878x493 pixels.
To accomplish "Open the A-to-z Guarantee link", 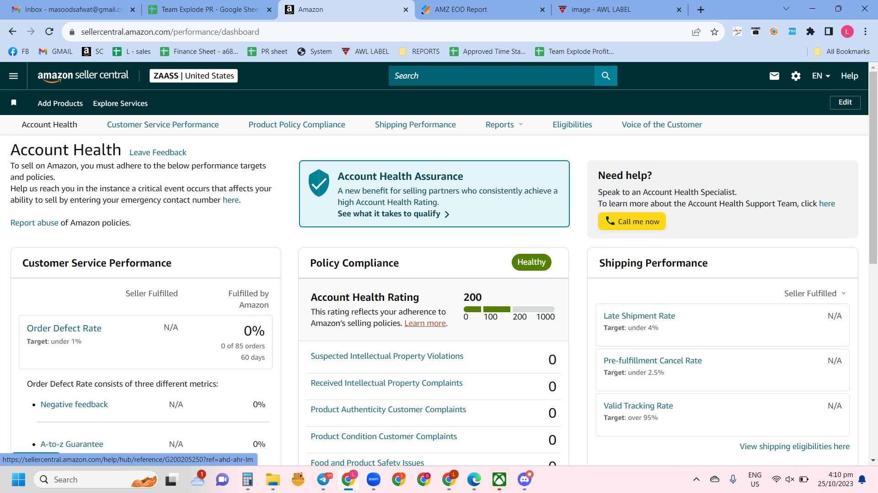I will [72, 444].
